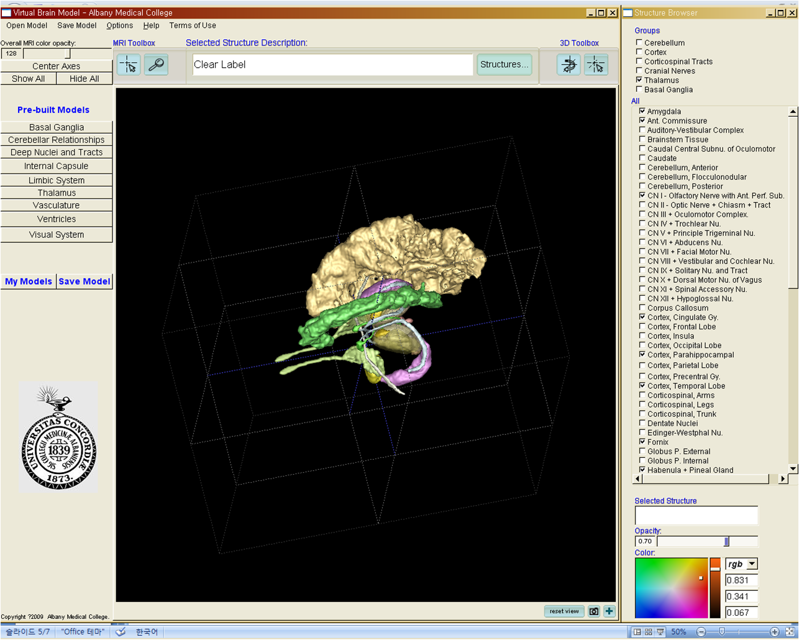Click the structure list scroll-down arrow
Image resolution: width=799 pixels, height=640 pixels.
tap(793, 469)
